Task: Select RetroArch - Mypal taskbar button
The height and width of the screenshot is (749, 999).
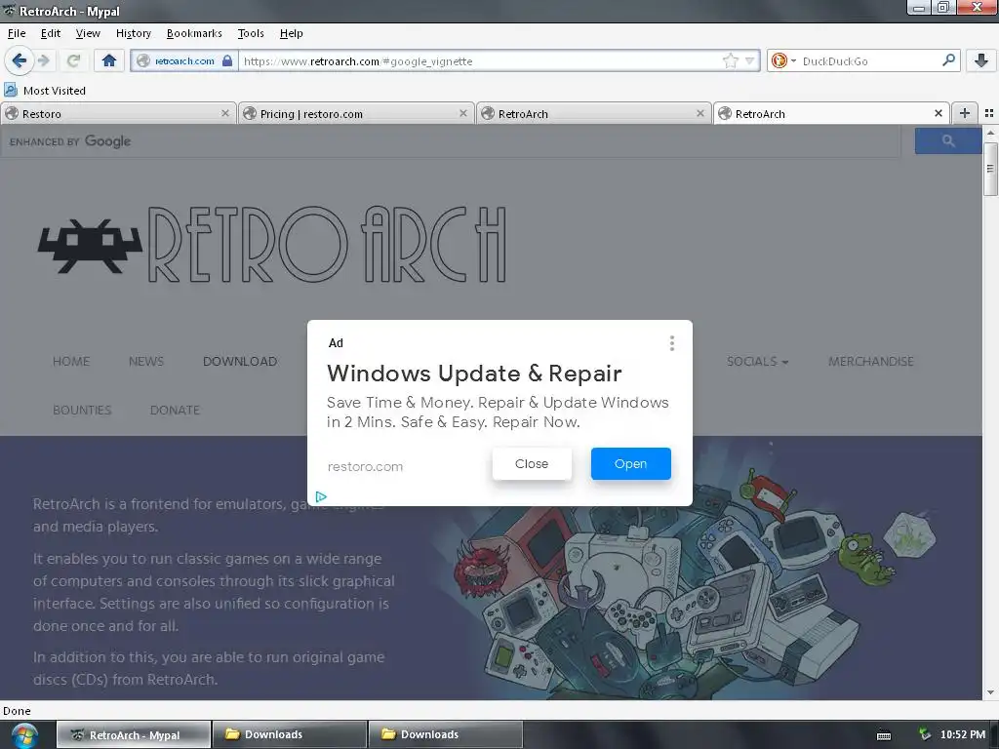Action: (134, 734)
